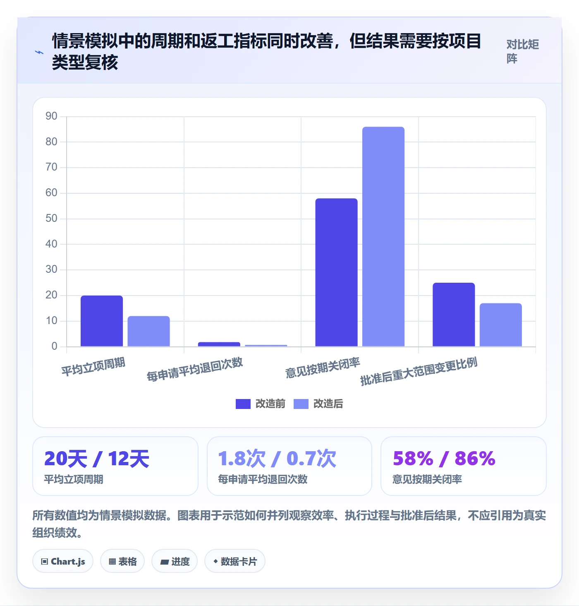Toggle the 改造前 legend swatch
The image size is (579, 606).
pos(243,404)
